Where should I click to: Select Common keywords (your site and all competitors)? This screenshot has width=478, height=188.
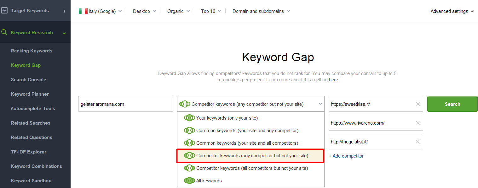[251, 143]
